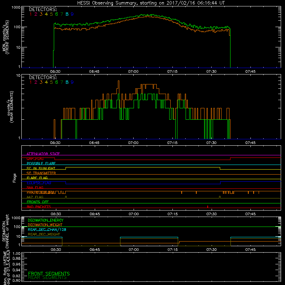Click DETECTORS: heading in front segments plot
This screenshot has width=285, height=285.
pos(43,9)
